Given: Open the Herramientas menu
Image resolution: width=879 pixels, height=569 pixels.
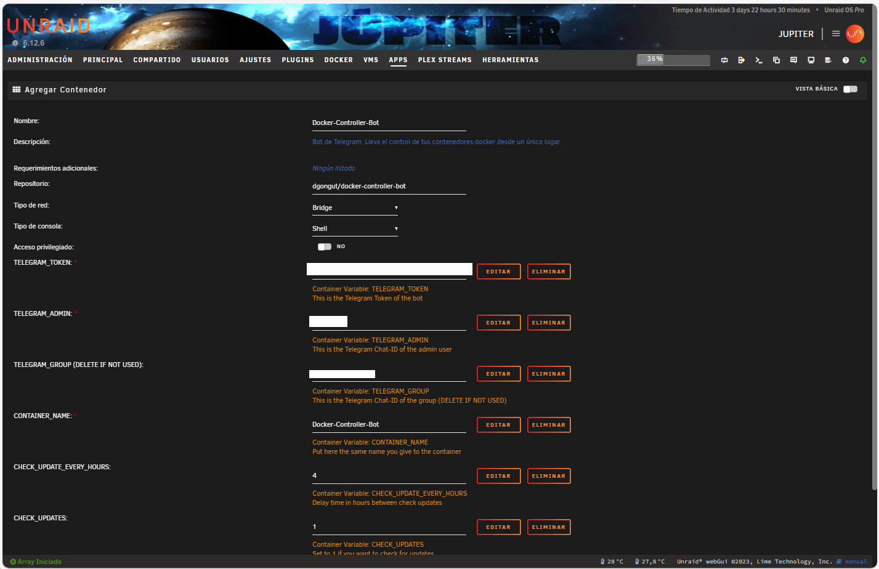Looking at the screenshot, I should tap(511, 60).
